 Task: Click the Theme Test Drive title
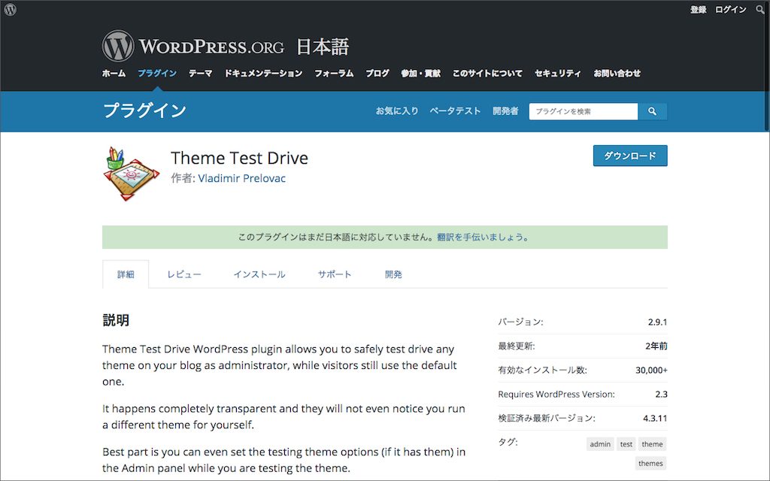click(240, 158)
